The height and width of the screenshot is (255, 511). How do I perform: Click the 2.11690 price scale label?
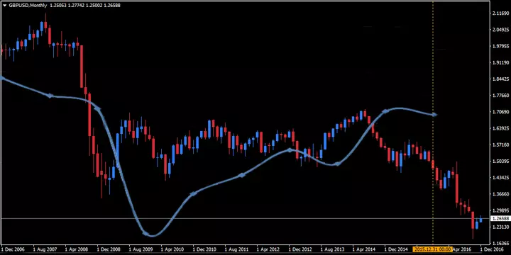click(x=501, y=13)
